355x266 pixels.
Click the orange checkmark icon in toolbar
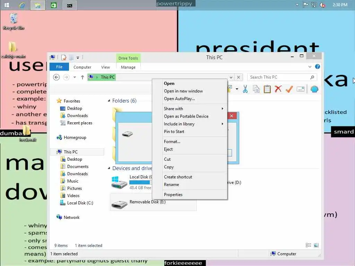(x=289, y=89)
